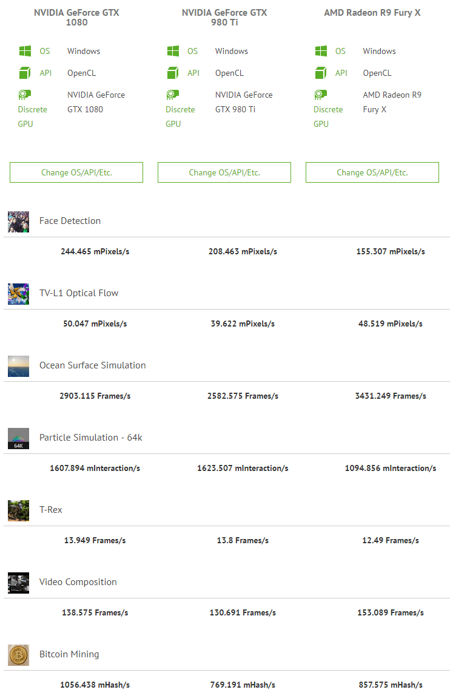Click the Bitcoin Mining test title
The image size is (450, 698).
point(69,654)
